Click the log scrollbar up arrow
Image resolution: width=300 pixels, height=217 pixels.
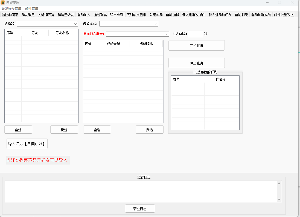(x=279, y=183)
